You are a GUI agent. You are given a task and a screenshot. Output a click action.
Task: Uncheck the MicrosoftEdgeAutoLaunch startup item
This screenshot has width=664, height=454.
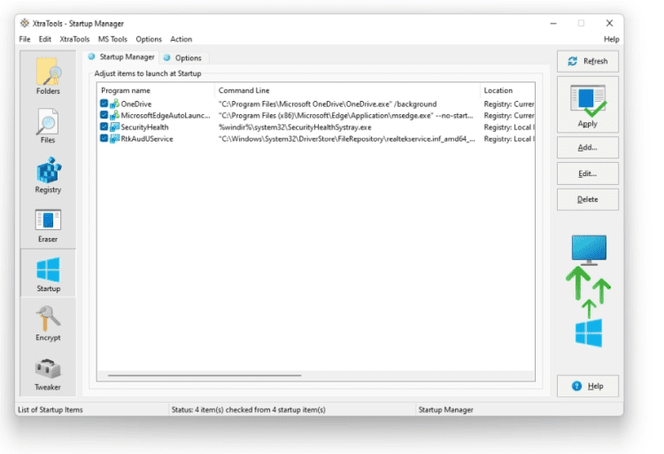104,115
